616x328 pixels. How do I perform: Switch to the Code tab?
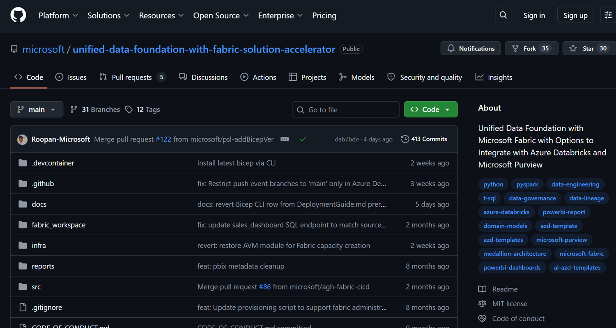(29, 77)
